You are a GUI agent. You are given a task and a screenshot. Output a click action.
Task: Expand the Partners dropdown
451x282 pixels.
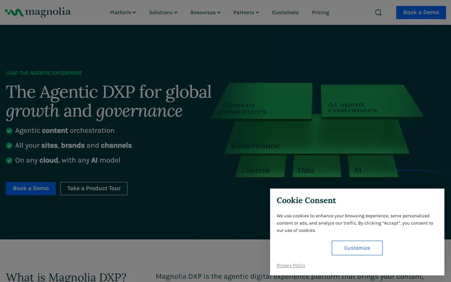click(x=246, y=13)
